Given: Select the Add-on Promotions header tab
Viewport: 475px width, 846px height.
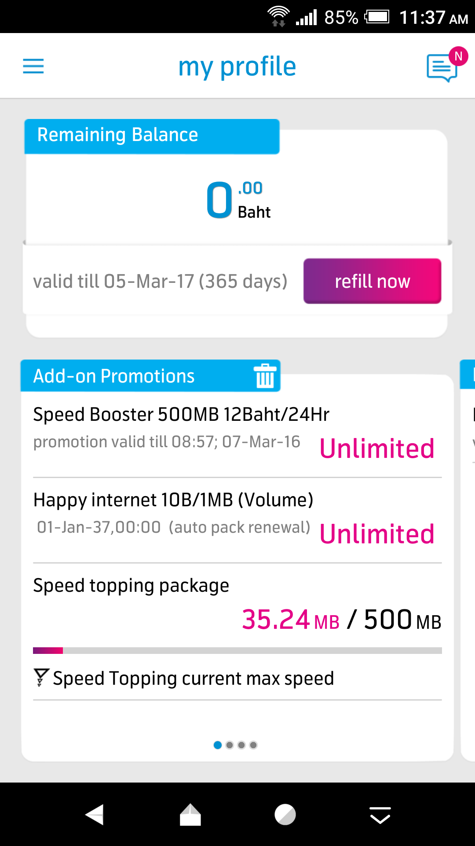Looking at the screenshot, I should pos(150,376).
